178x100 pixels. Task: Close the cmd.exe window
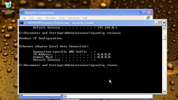pos(164,23)
